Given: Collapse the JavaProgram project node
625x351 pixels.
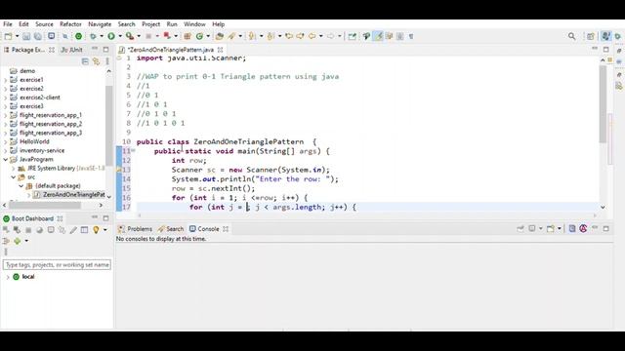Looking at the screenshot, I should pyautogui.click(x=6, y=160).
